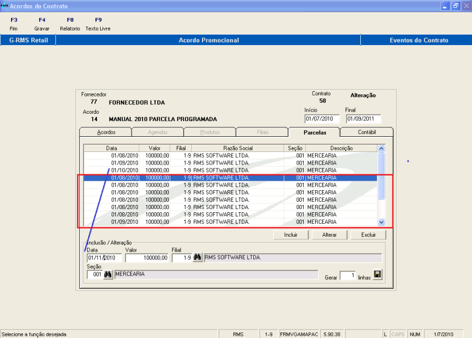472x338 pixels.
Task: Switch to the Contábil tab
Action: click(x=367, y=132)
